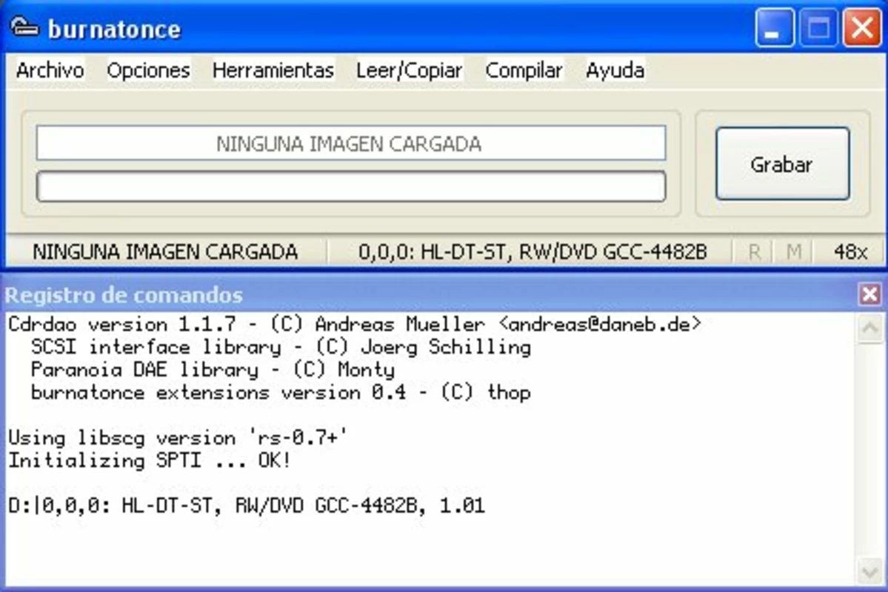The image size is (888, 592).
Task: Open the Leer/Copiar menu
Action: [410, 71]
